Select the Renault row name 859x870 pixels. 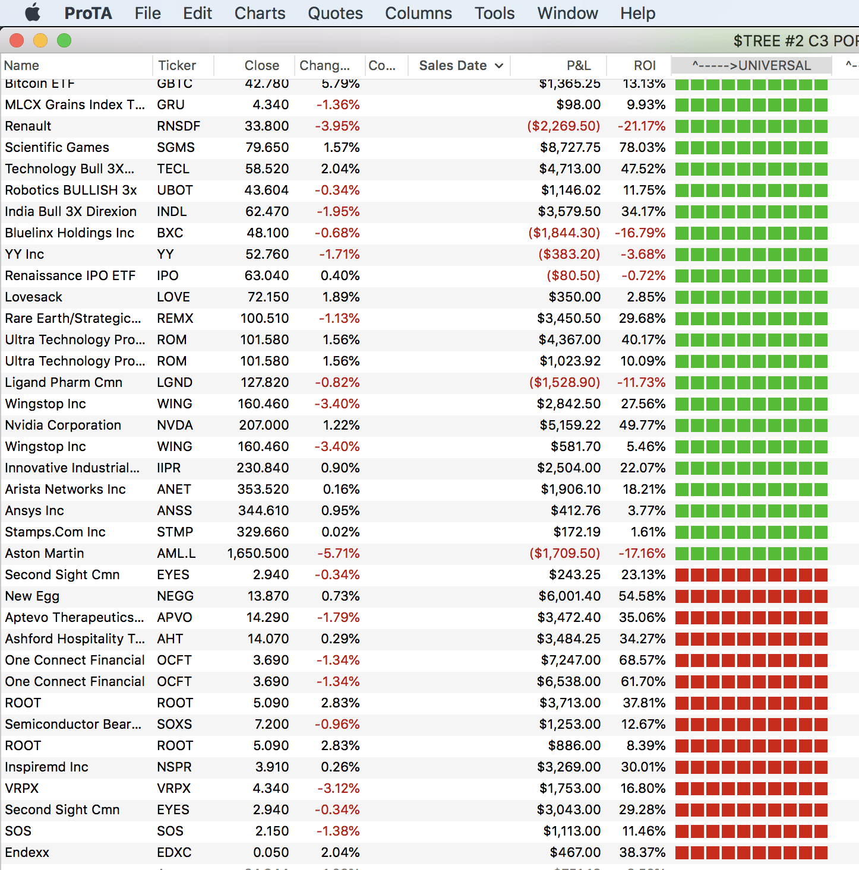[x=28, y=126]
